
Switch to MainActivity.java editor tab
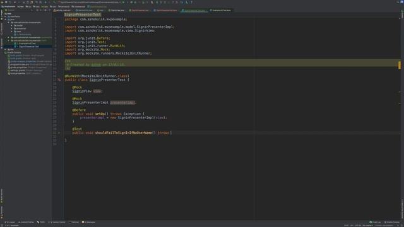pyautogui.click(x=84, y=10)
